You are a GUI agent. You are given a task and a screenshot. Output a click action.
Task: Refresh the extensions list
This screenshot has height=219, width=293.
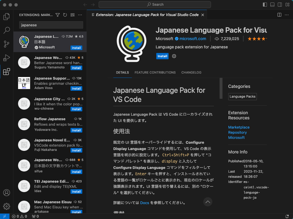coord(65,15)
